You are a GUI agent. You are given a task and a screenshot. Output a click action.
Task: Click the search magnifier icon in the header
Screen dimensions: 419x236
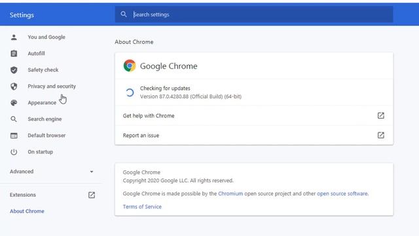pos(124,14)
